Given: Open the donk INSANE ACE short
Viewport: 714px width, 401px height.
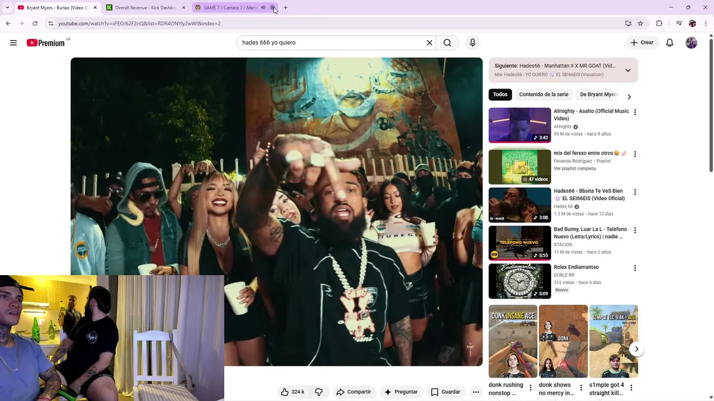Looking at the screenshot, I should 513,341.
